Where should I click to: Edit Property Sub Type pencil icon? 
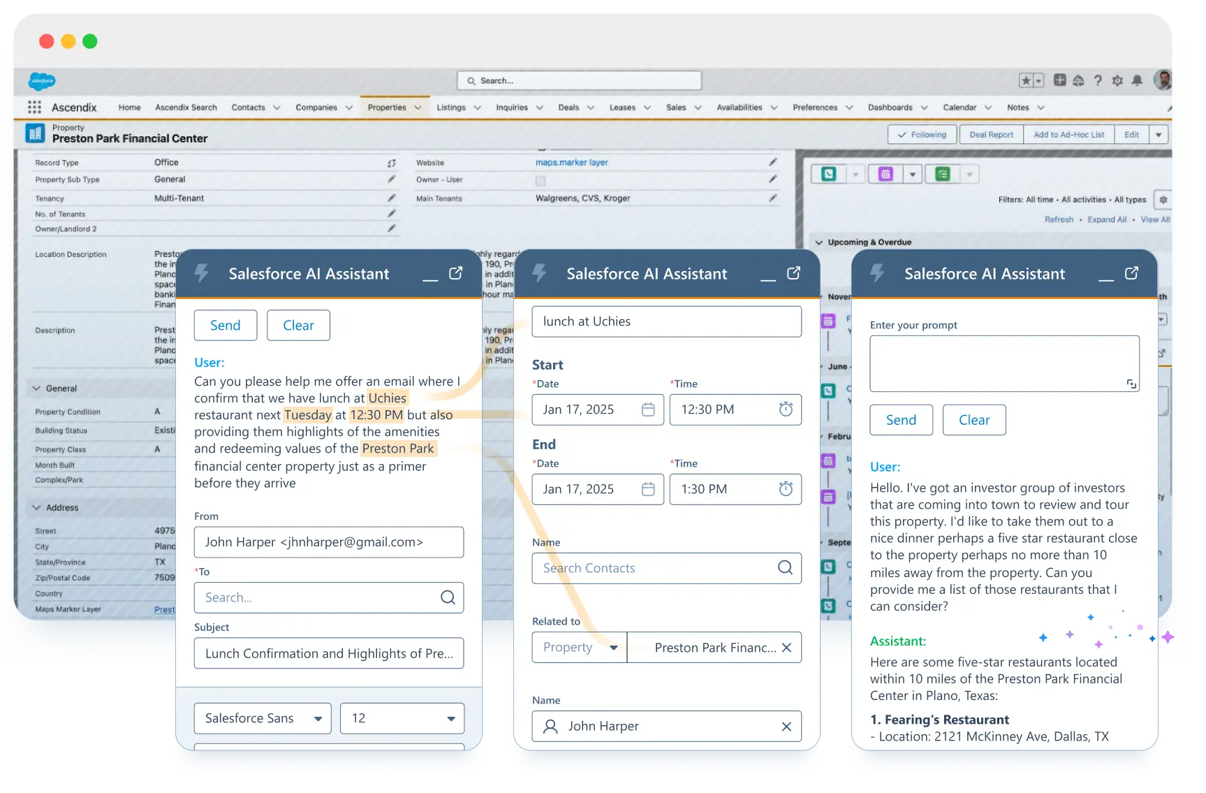[391, 180]
